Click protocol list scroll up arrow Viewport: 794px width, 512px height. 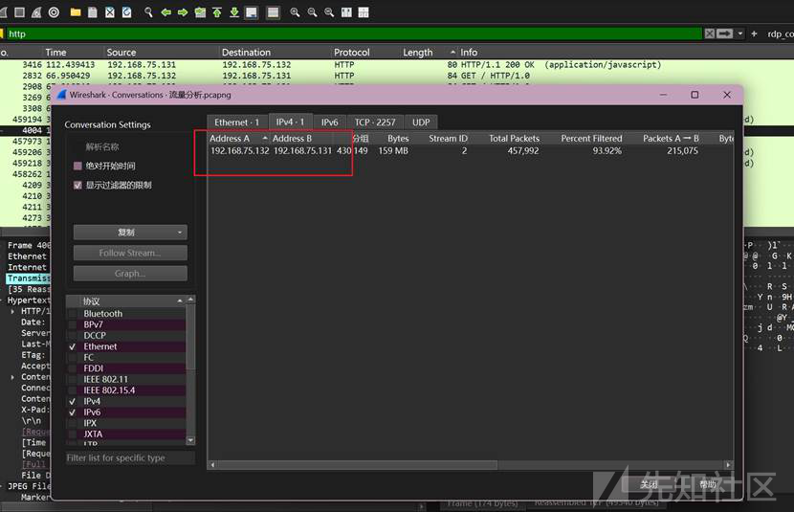[190, 300]
